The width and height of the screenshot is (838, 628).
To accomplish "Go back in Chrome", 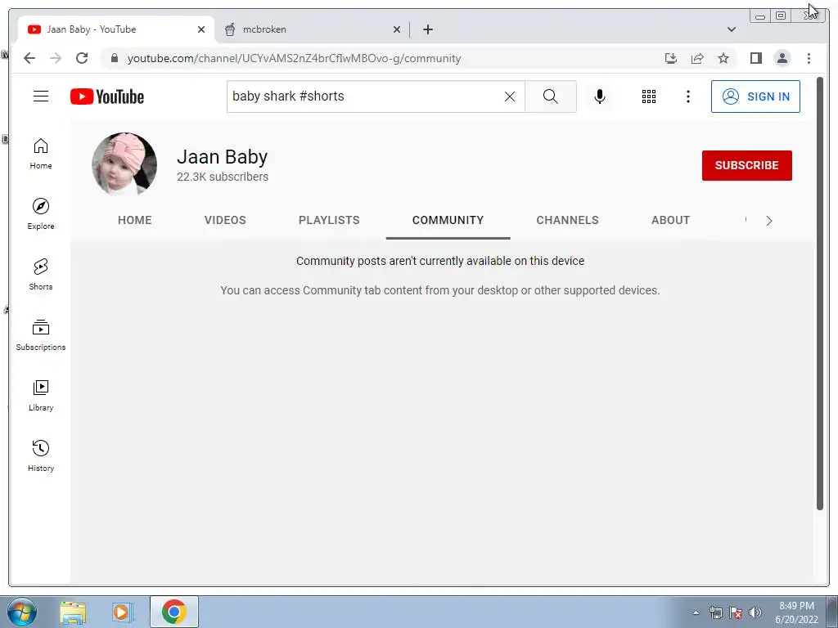I will click(x=29, y=58).
